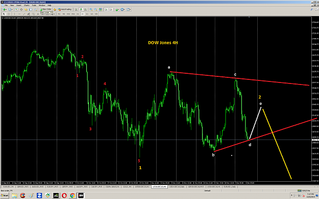Switch timeframe to M1

[x=59, y=14]
